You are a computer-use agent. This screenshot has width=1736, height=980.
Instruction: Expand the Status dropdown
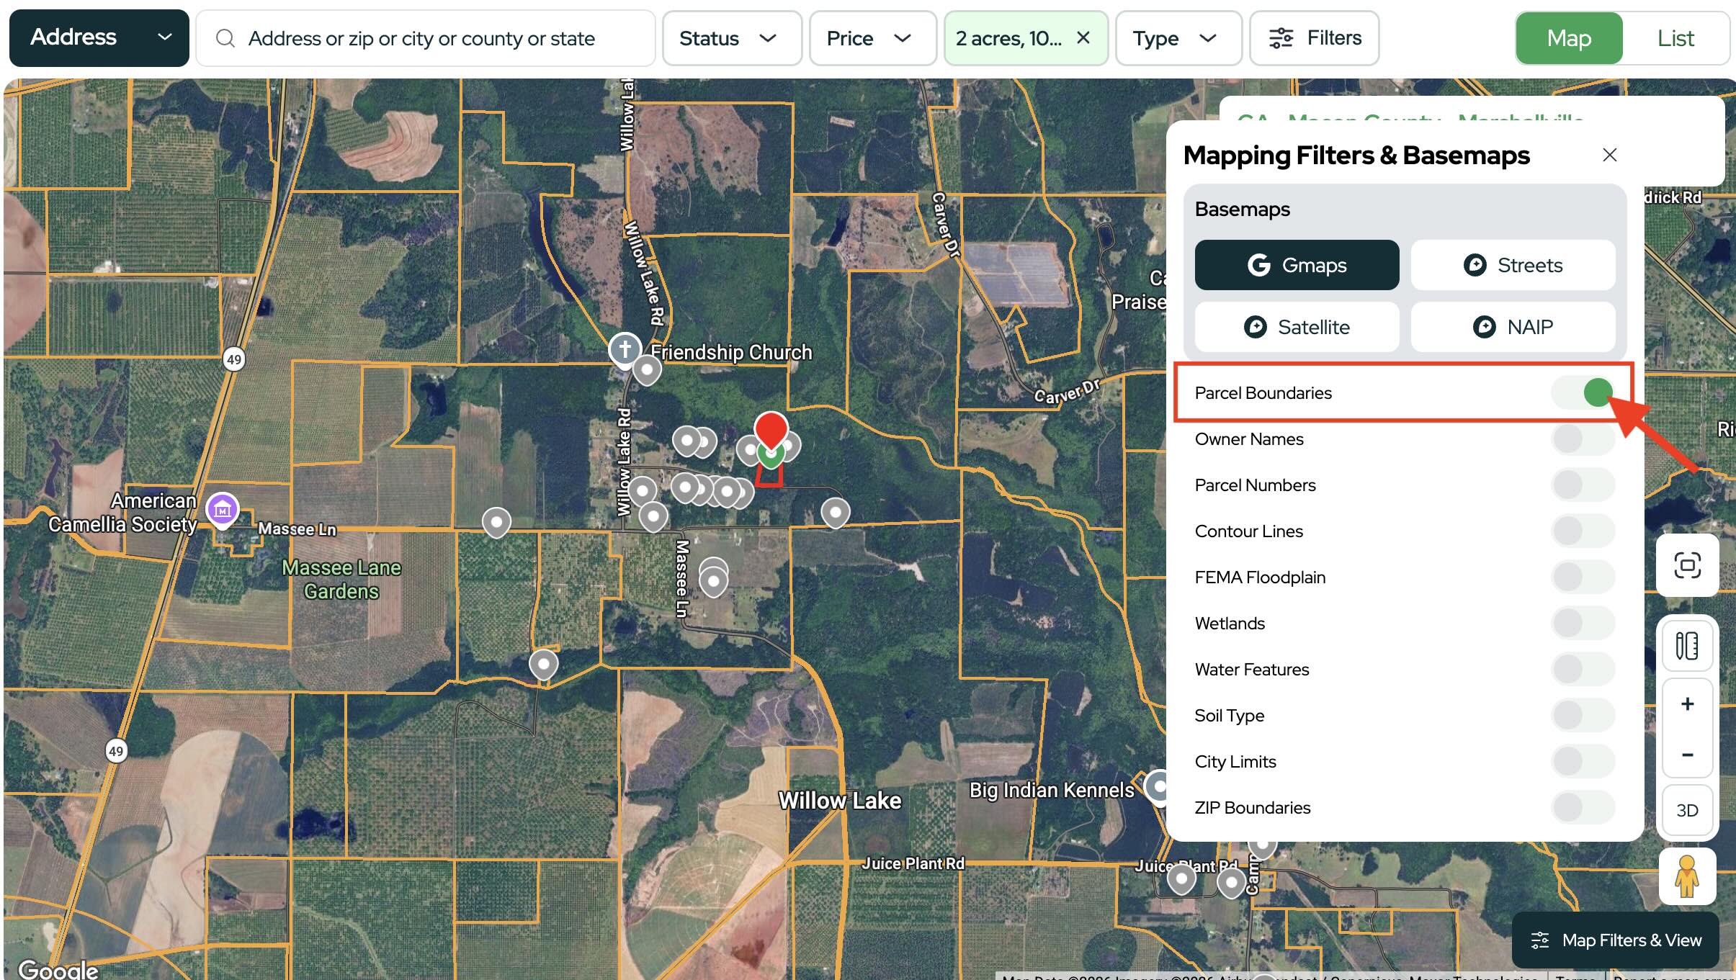tap(730, 38)
